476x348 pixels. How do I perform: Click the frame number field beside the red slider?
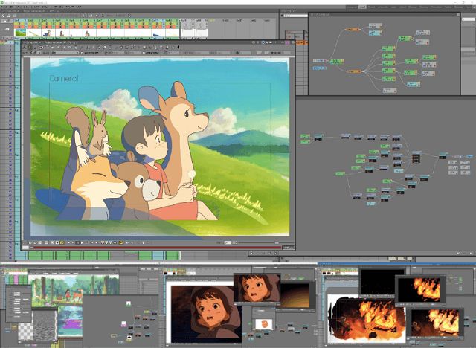click(x=25, y=248)
